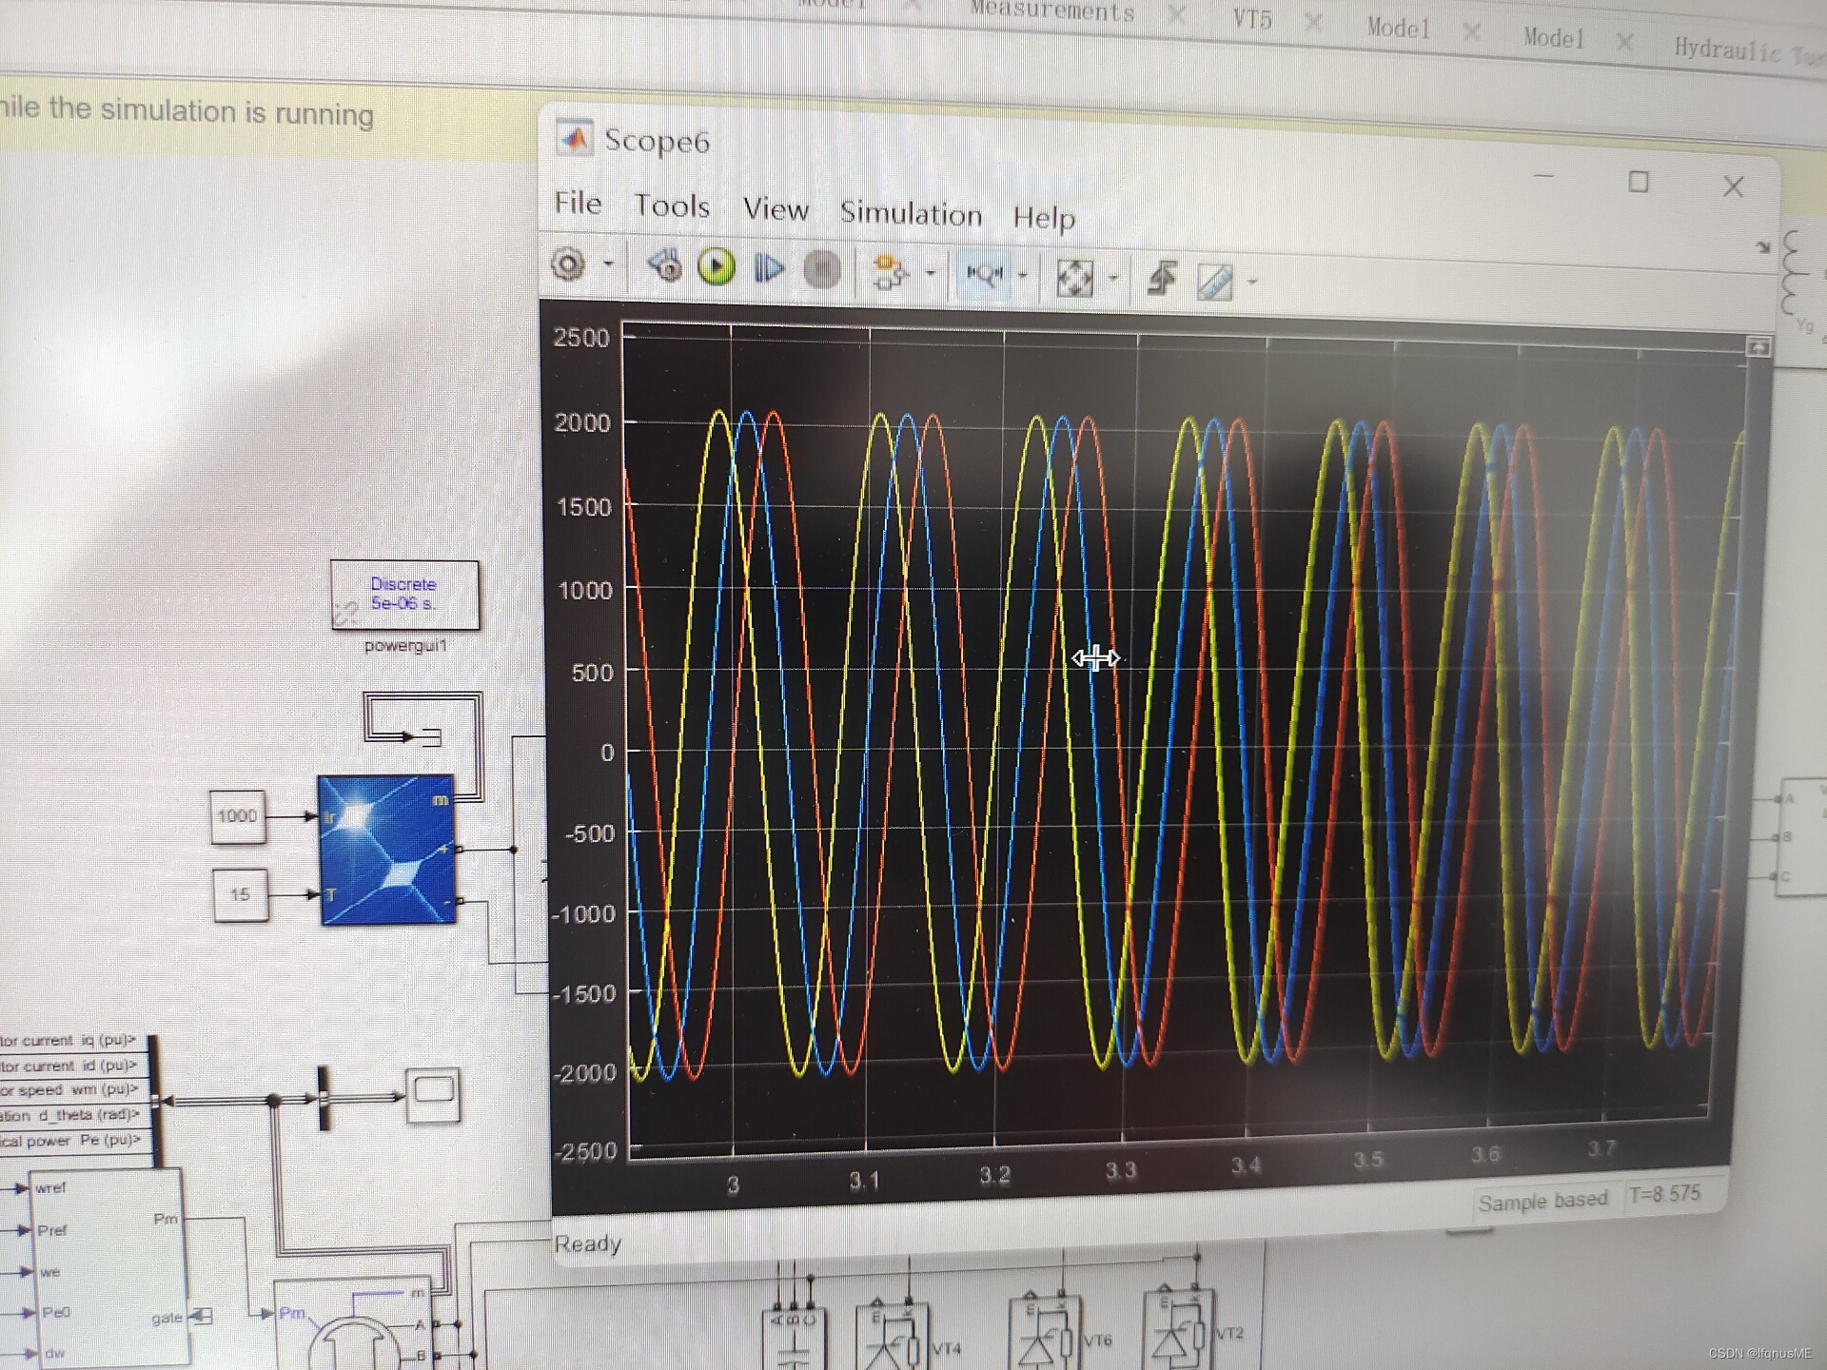The height and width of the screenshot is (1370, 1827).
Task: Click the maximize axes icon at plot corner
Action: 1758,347
